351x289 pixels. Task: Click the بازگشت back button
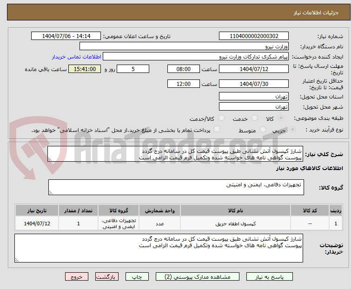[106, 277]
